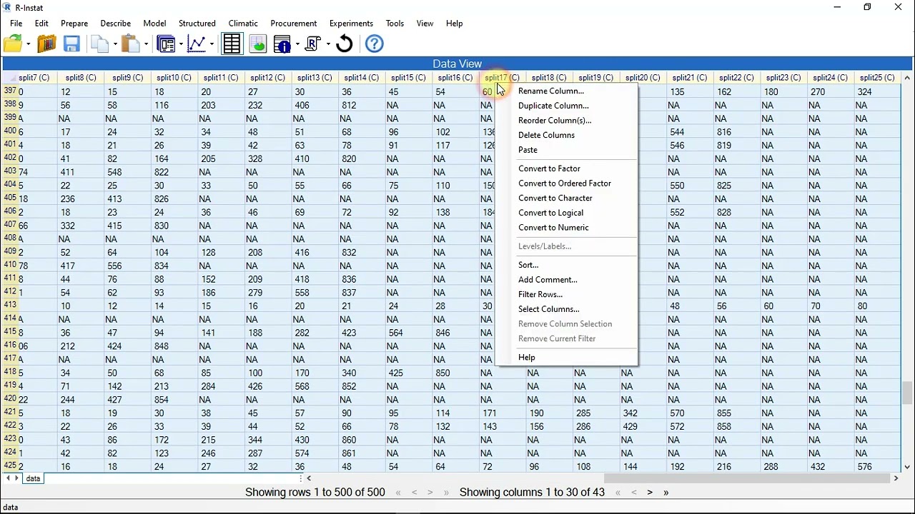Open the Tools menu
The width and height of the screenshot is (915, 514).
(x=395, y=24)
